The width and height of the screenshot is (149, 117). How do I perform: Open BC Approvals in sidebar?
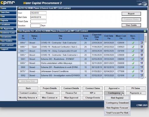[8, 29]
